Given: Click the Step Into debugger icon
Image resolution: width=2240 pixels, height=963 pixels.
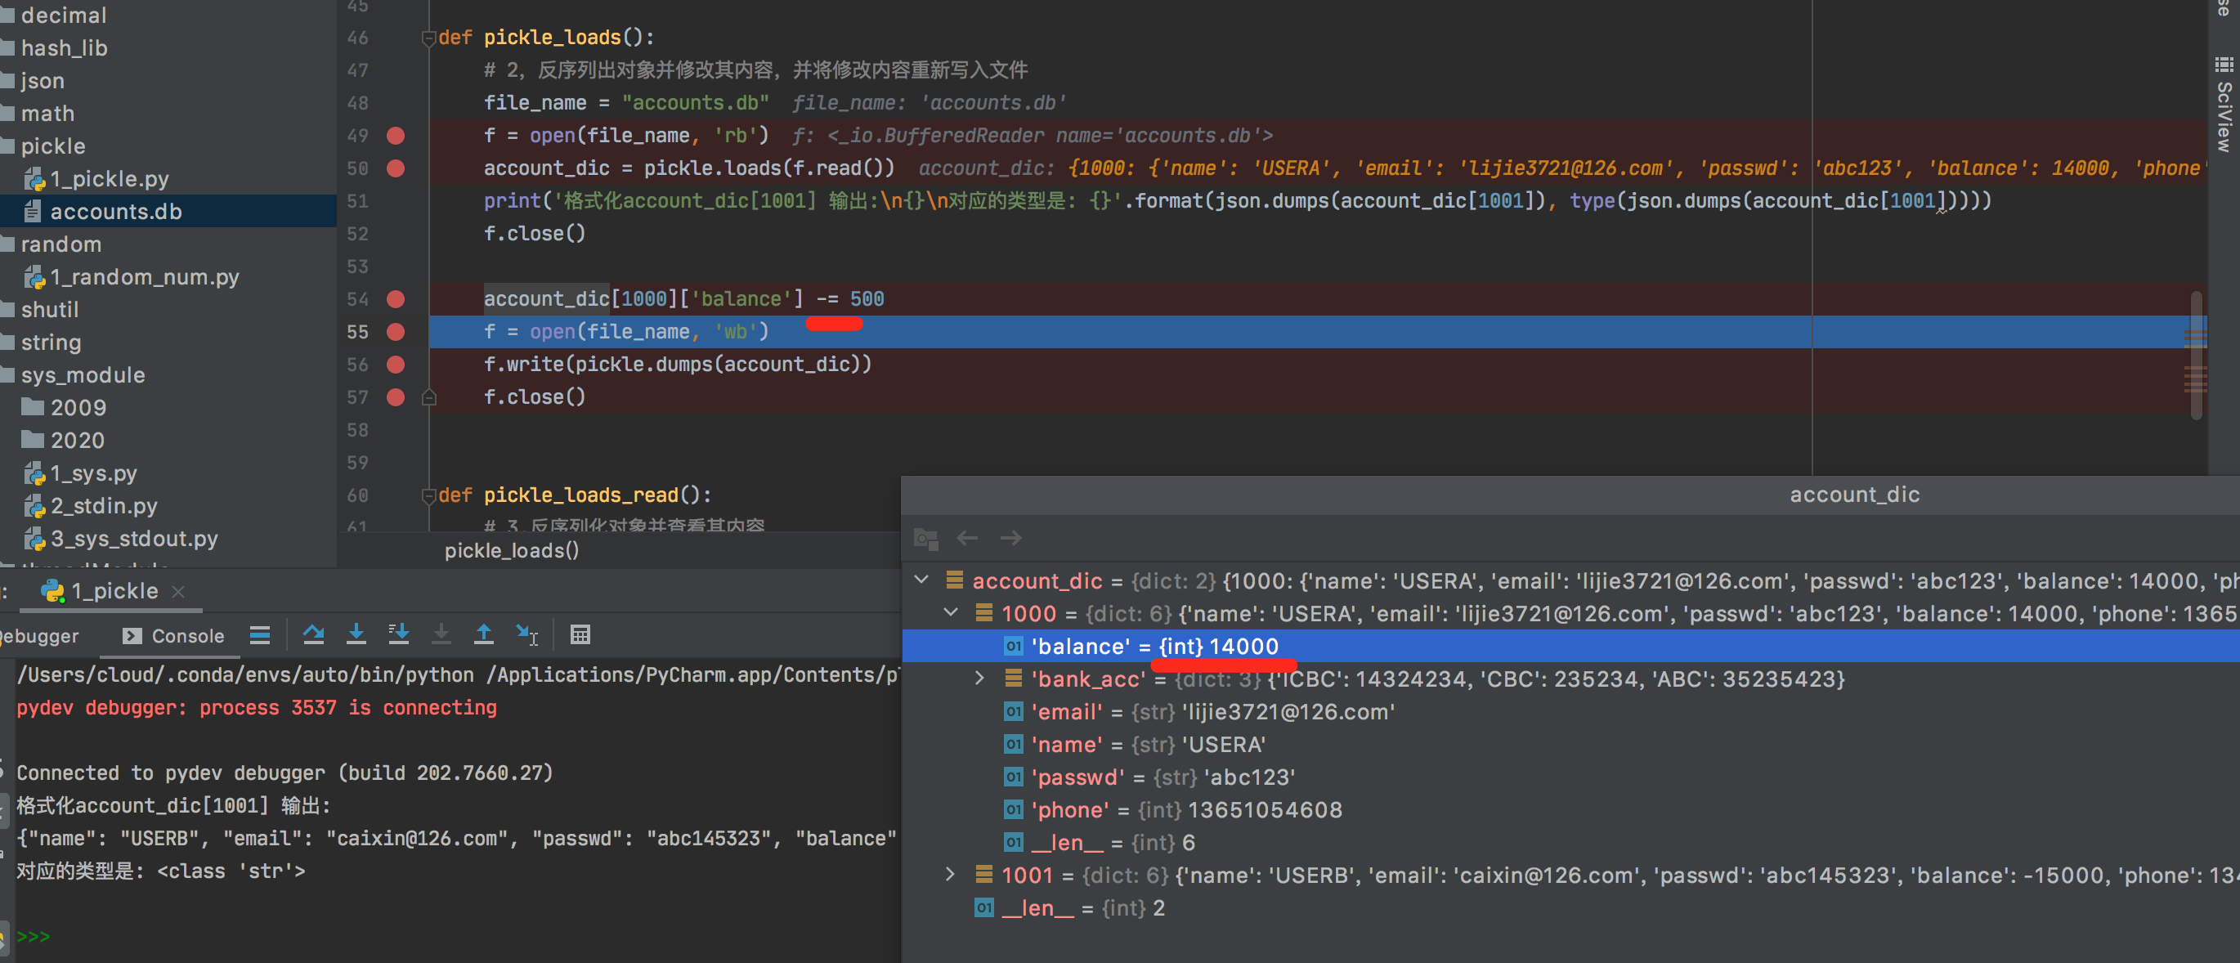Looking at the screenshot, I should pos(356,635).
